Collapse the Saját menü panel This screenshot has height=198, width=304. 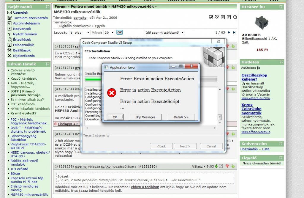coord(48,7)
